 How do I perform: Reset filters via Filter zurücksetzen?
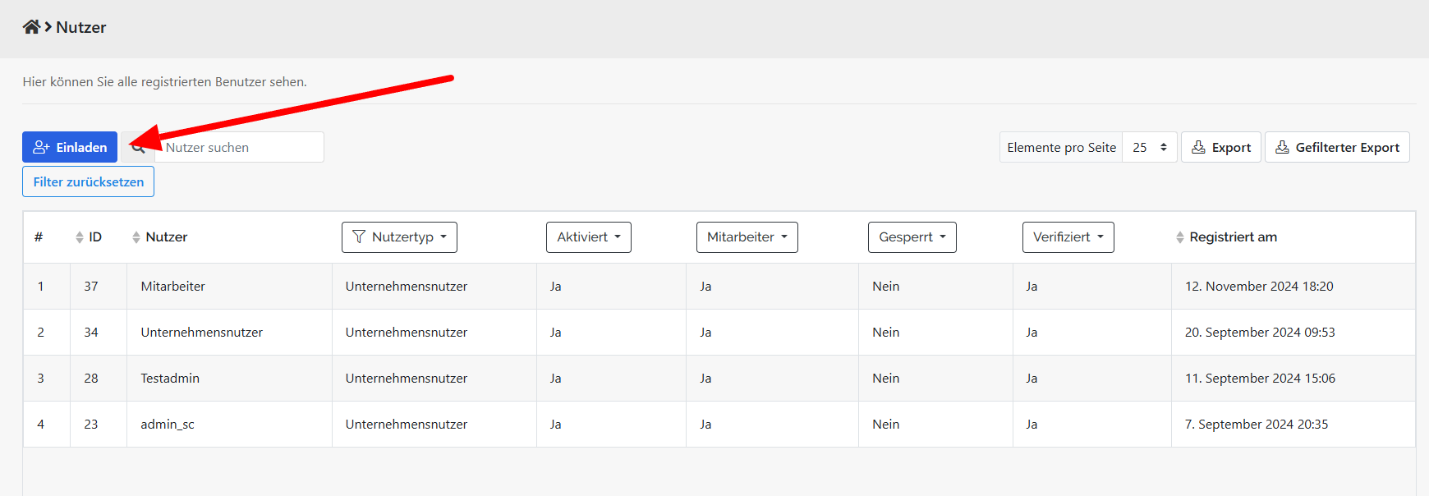pos(88,181)
